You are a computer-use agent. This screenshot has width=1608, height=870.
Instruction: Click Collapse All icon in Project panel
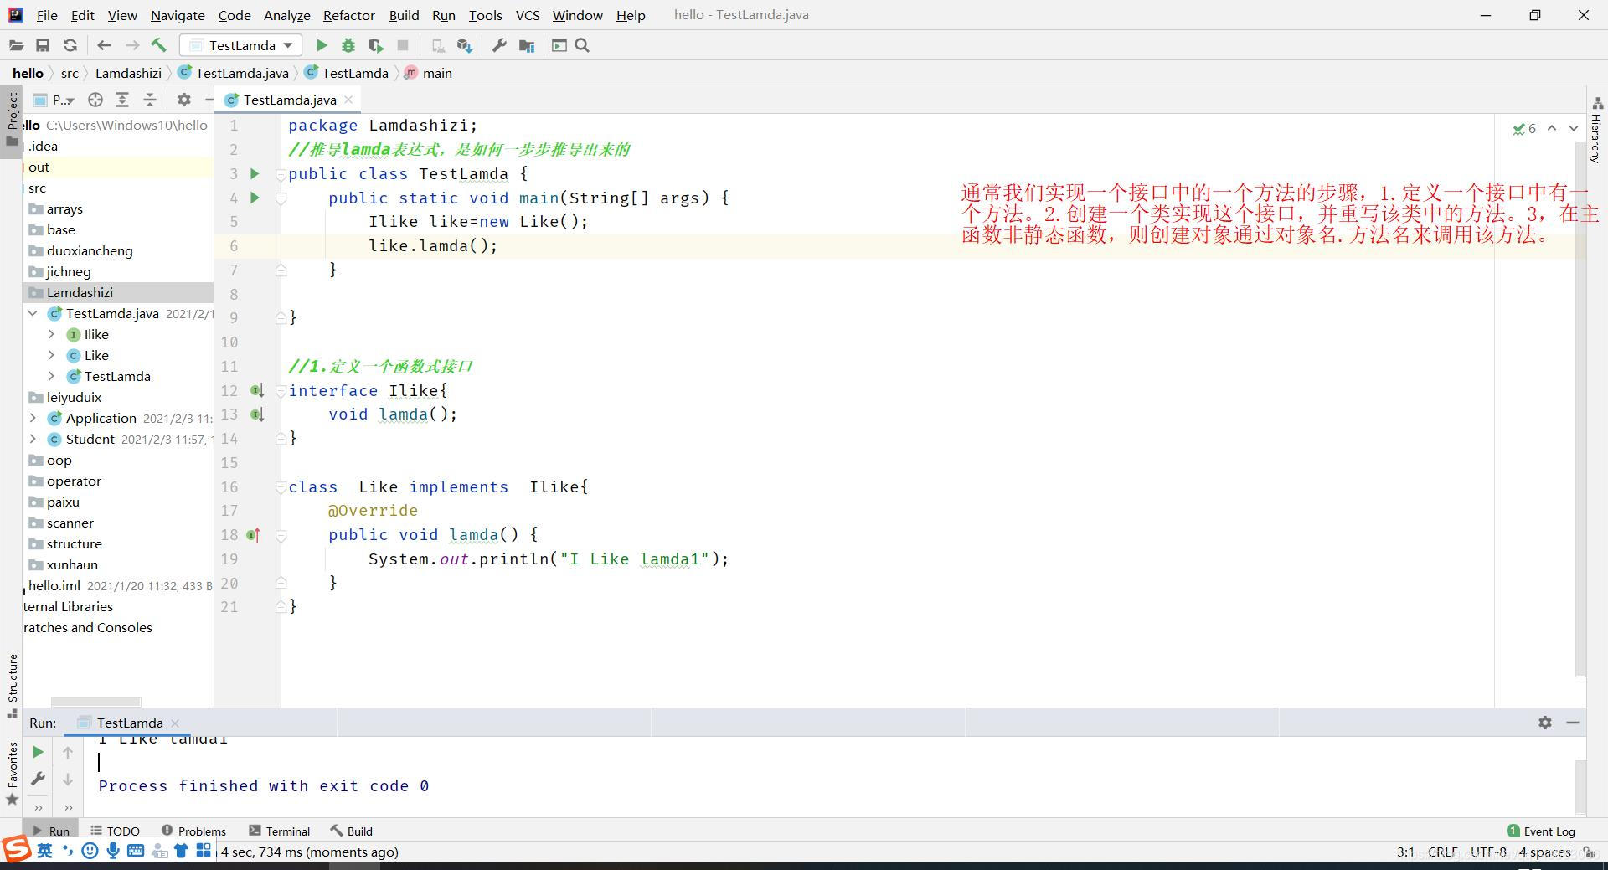(x=150, y=100)
